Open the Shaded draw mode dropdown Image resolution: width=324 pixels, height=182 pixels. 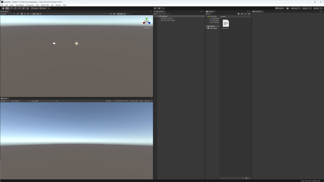coord(8,14)
